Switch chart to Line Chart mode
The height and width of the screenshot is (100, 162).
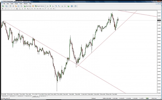click(x=53, y=6)
